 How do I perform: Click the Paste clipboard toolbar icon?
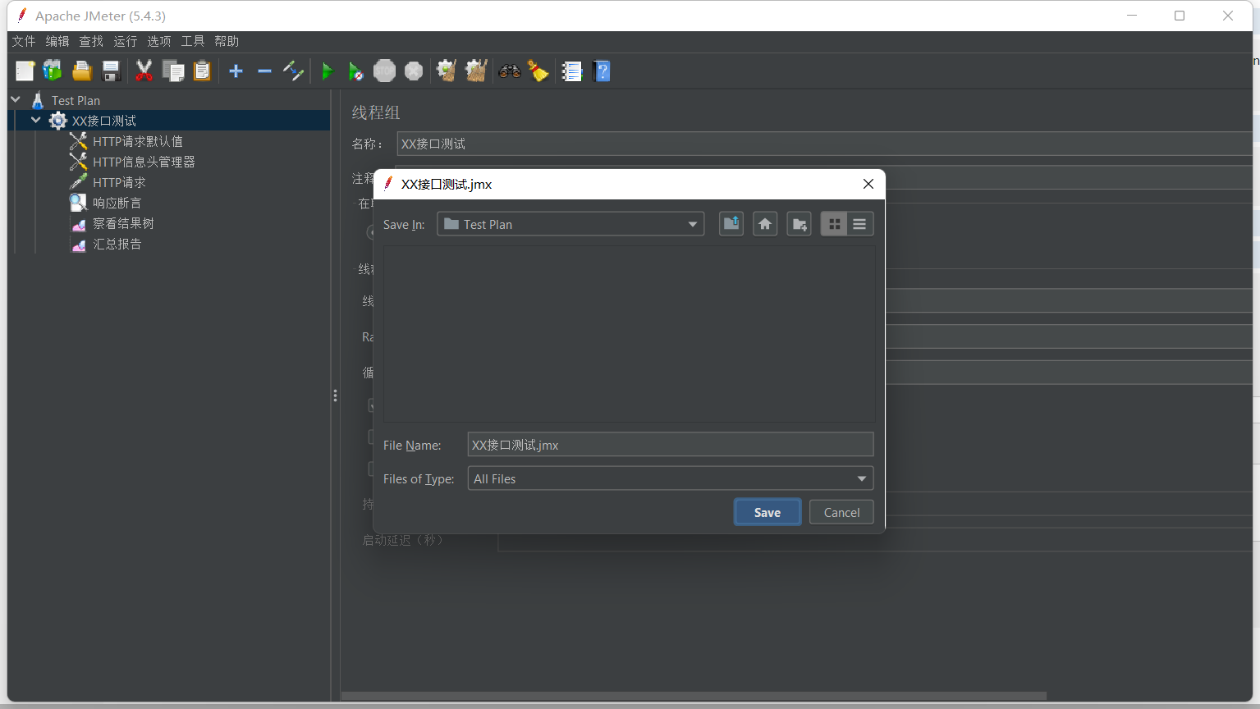click(202, 71)
